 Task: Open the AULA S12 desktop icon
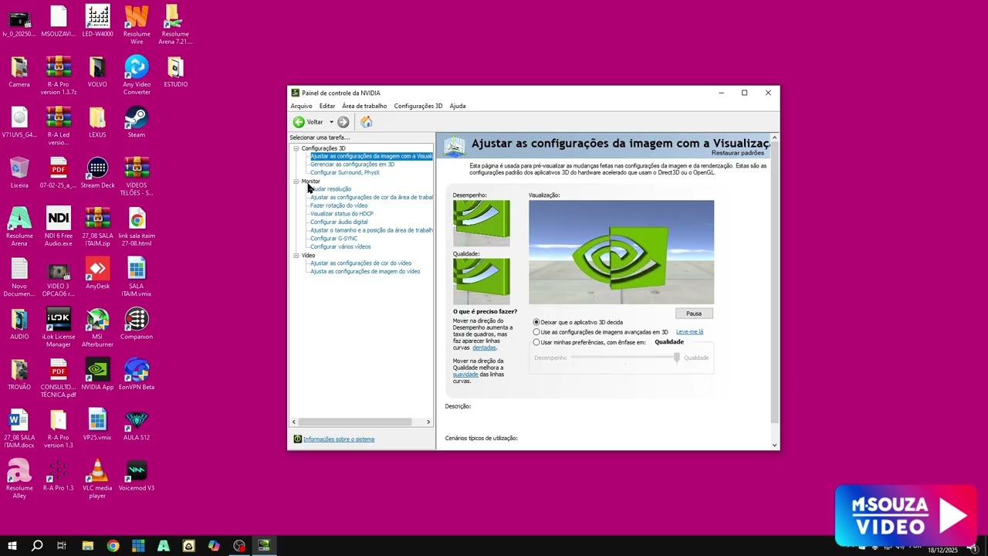coord(137,424)
